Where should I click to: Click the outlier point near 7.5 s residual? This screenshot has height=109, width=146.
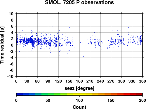[x=140, y=22]
